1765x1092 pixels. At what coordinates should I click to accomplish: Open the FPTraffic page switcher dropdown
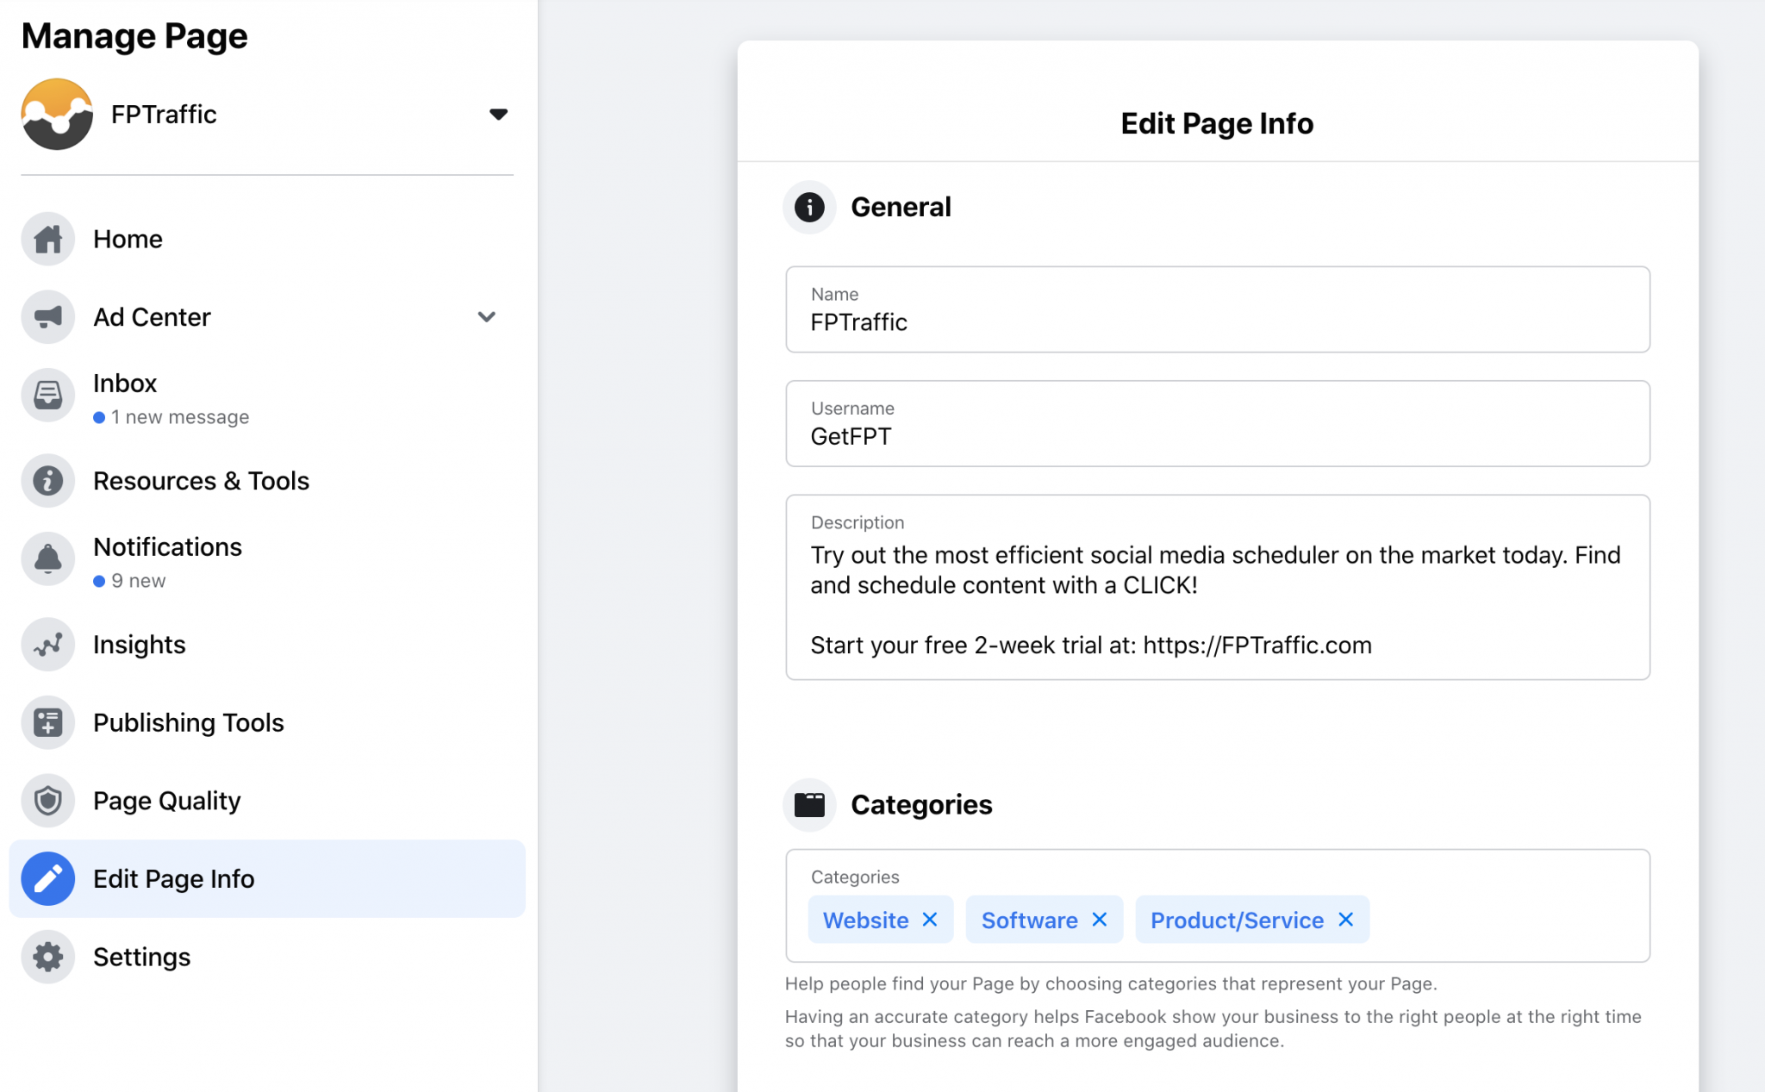pos(499,113)
